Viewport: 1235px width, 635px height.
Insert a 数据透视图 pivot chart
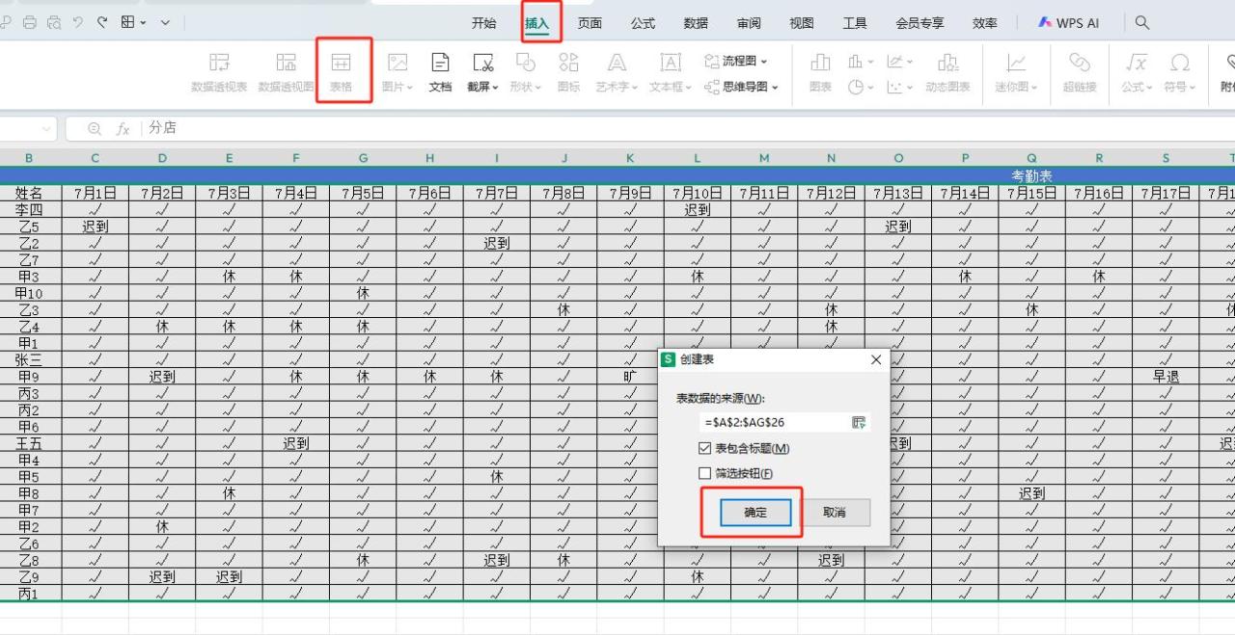click(x=287, y=72)
